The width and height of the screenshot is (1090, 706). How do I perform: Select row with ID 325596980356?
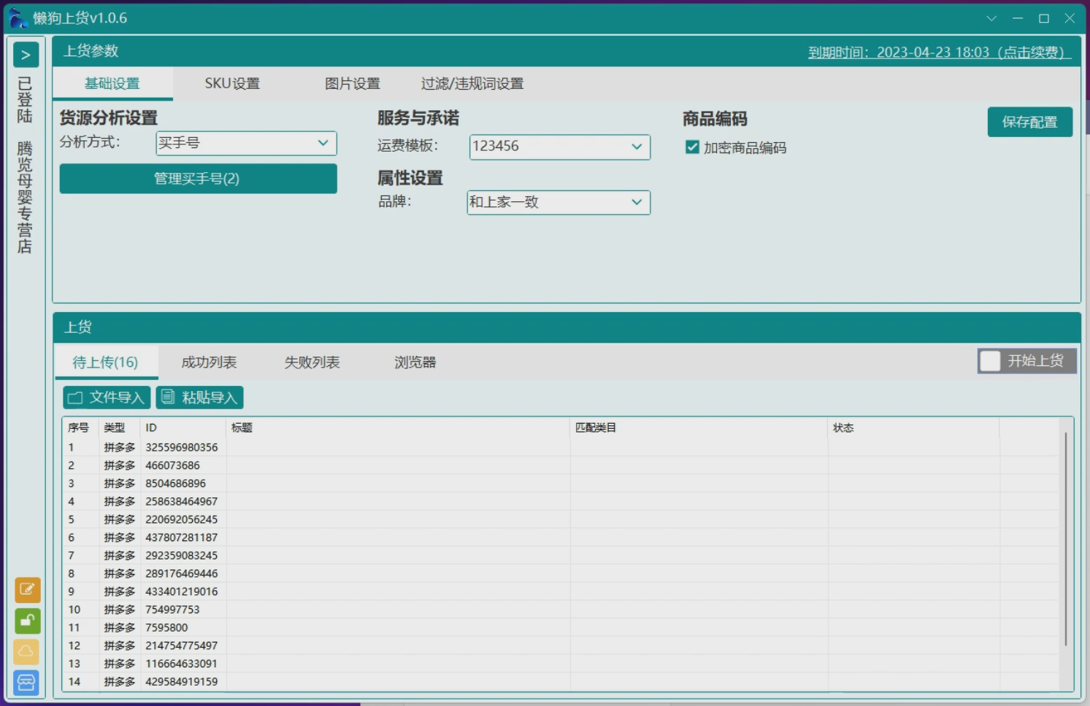181,447
